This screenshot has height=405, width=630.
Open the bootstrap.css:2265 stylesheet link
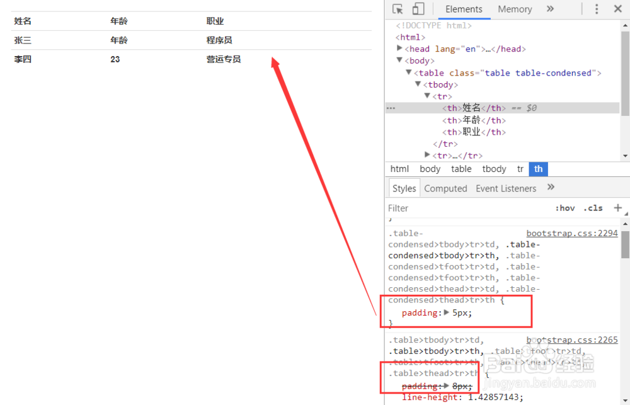pos(572,339)
